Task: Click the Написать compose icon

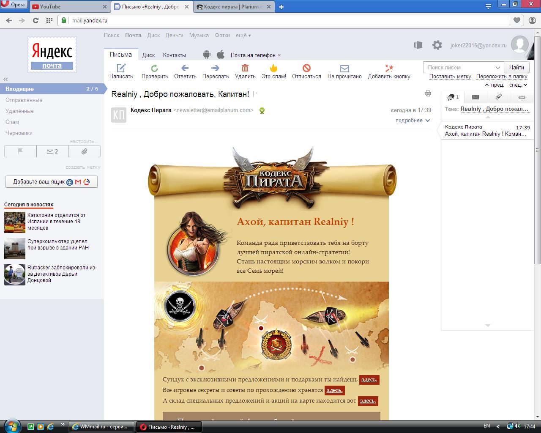Action: [x=121, y=68]
